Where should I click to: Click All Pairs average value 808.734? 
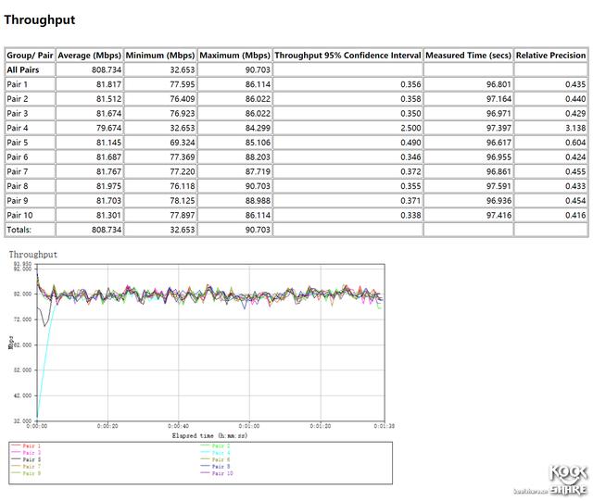[107, 69]
